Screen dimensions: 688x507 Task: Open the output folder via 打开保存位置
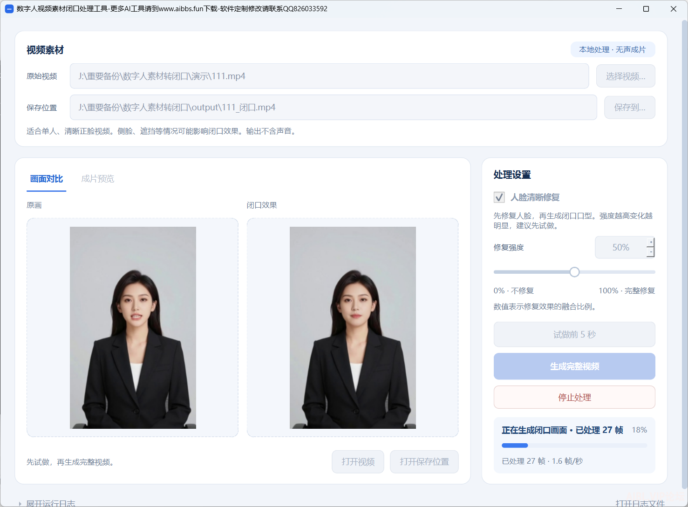point(424,462)
